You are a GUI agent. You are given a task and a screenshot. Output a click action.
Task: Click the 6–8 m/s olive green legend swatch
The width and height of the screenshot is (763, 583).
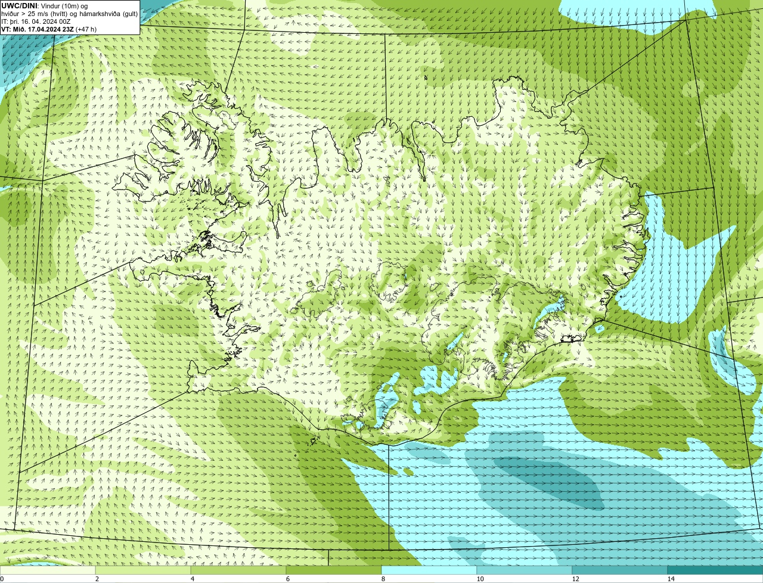point(334,570)
